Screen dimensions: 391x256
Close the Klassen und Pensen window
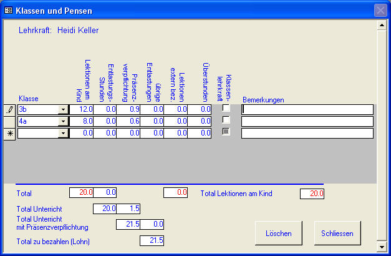click(x=380, y=11)
